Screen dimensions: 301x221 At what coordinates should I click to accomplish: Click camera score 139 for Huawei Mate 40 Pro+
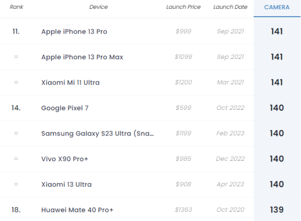[277, 210]
